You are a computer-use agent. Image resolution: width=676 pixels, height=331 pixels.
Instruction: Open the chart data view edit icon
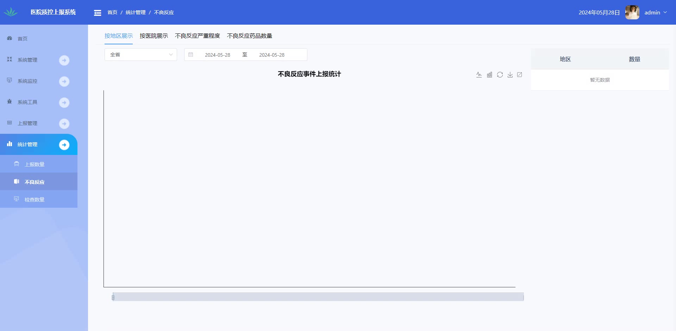pos(520,75)
